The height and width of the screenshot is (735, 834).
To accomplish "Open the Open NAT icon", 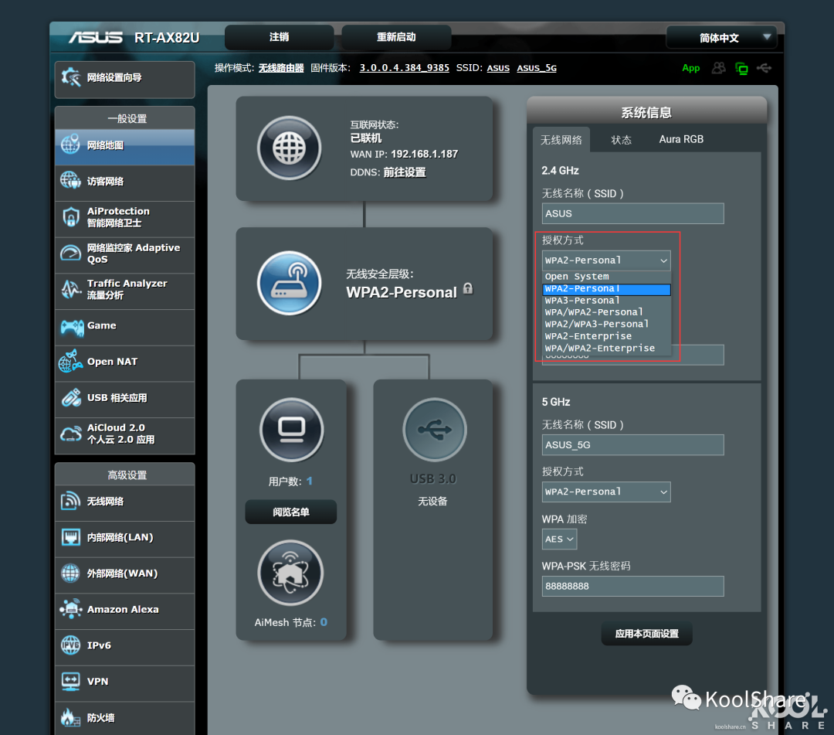I will [71, 362].
